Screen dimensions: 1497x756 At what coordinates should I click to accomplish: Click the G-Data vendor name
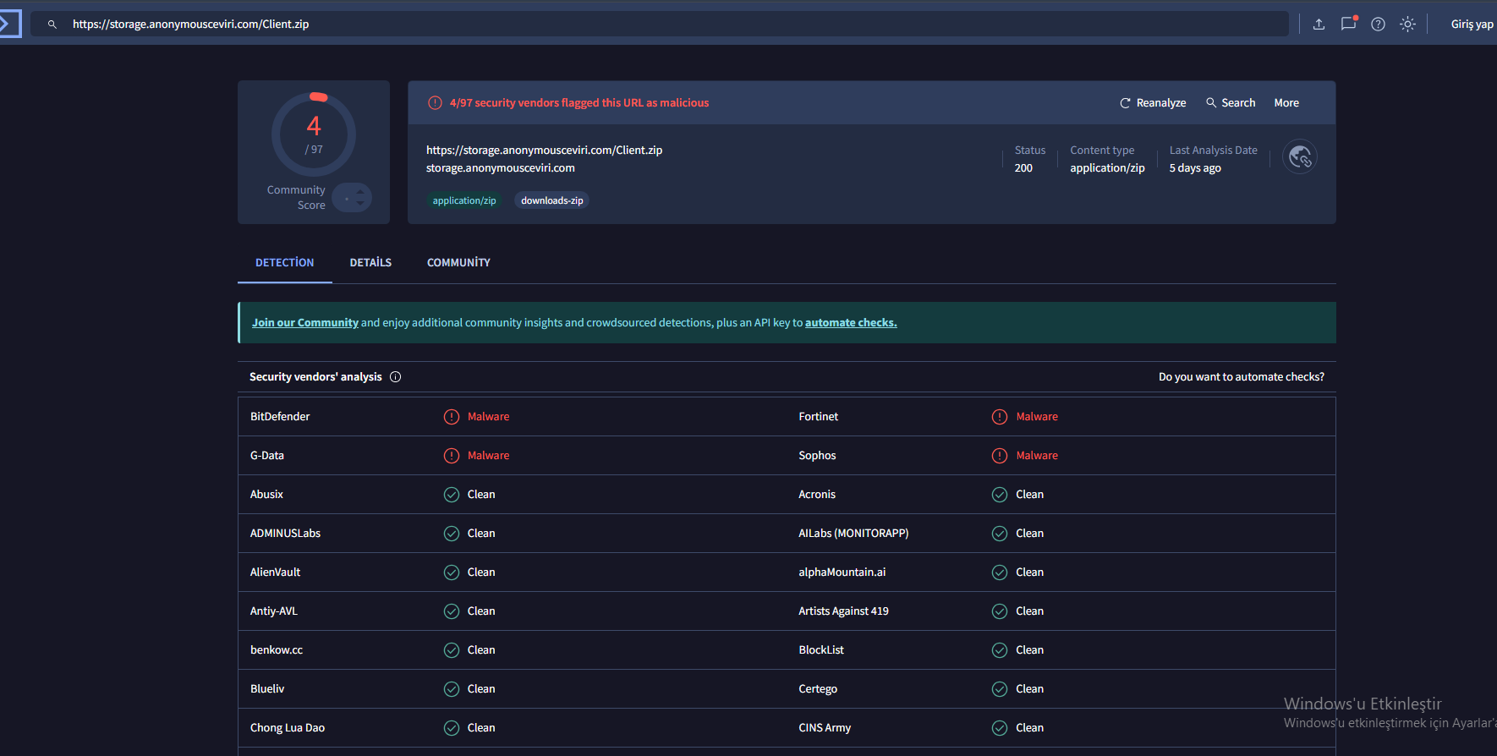click(x=267, y=456)
